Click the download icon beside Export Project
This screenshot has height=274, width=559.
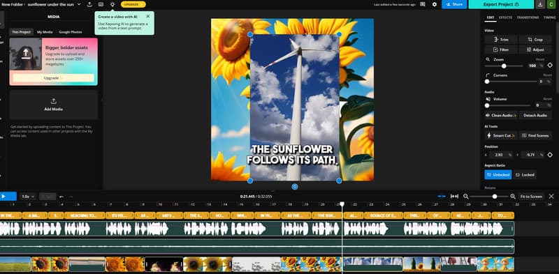tap(540, 4)
